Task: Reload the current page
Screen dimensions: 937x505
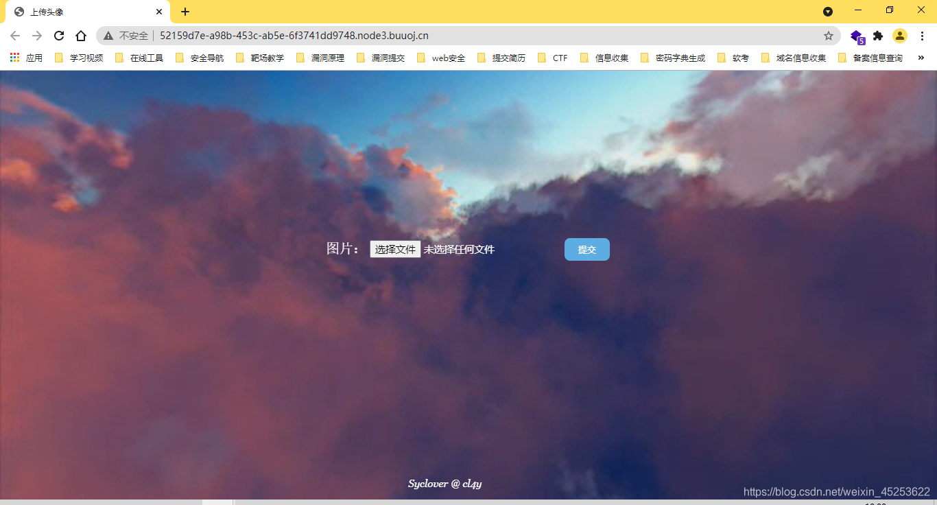Action: [58, 36]
